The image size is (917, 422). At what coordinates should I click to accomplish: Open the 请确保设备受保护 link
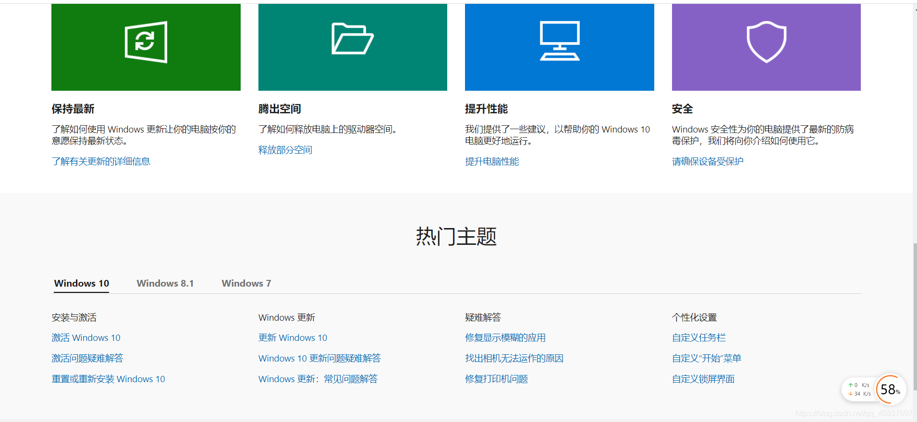pyautogui.click(x=708, y=161)
